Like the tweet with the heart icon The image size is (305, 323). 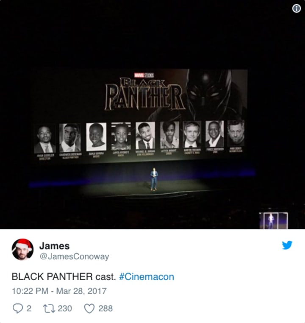89,308
